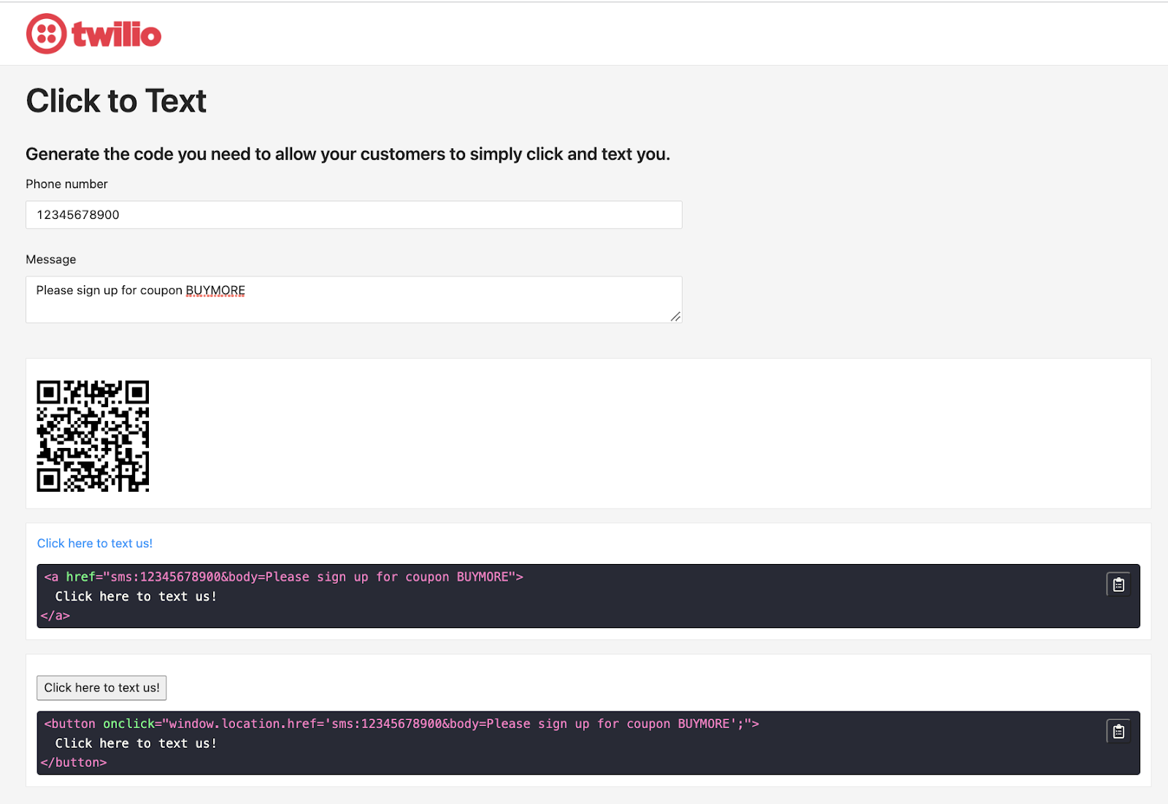Click the closing </a> tag in the code block

(55, 616)
